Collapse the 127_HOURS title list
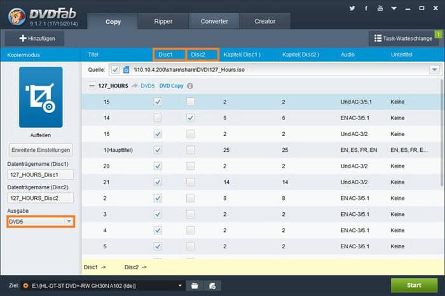 (92, 86)
